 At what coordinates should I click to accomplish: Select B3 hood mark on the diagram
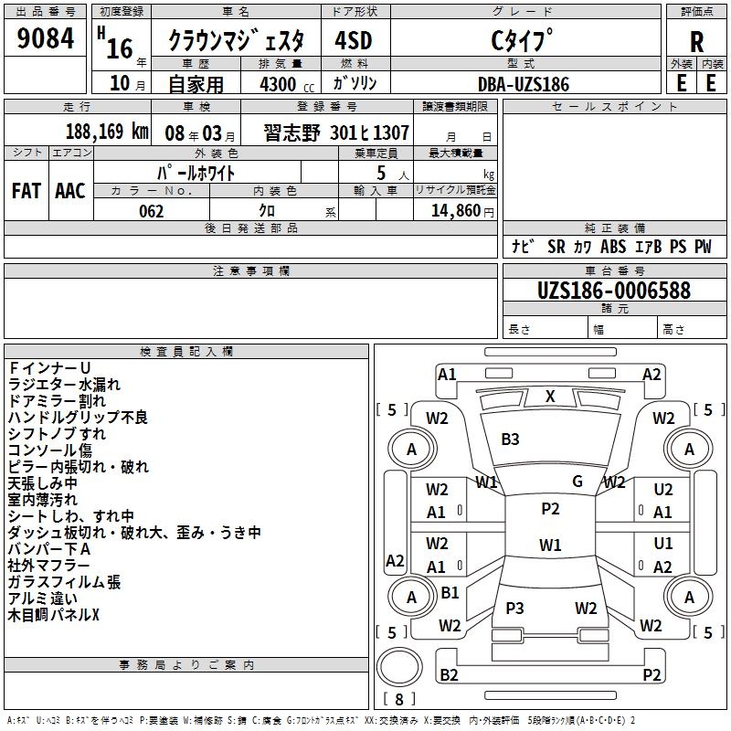510,440
